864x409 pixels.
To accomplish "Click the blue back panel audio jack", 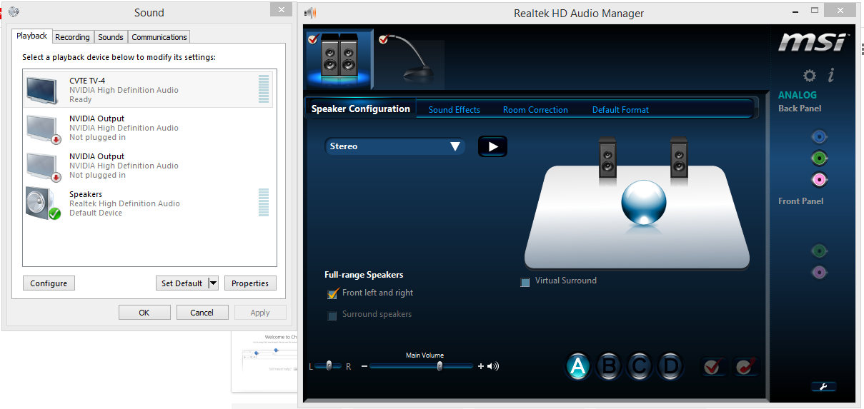I will 819,136.
